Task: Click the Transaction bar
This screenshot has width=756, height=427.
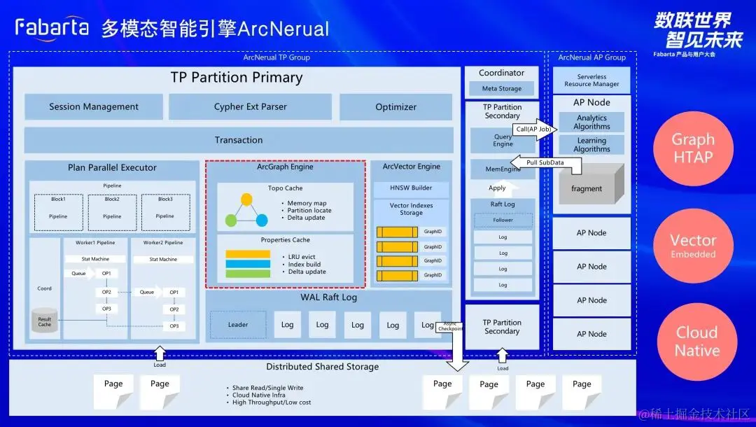Action: coord(239,140)
